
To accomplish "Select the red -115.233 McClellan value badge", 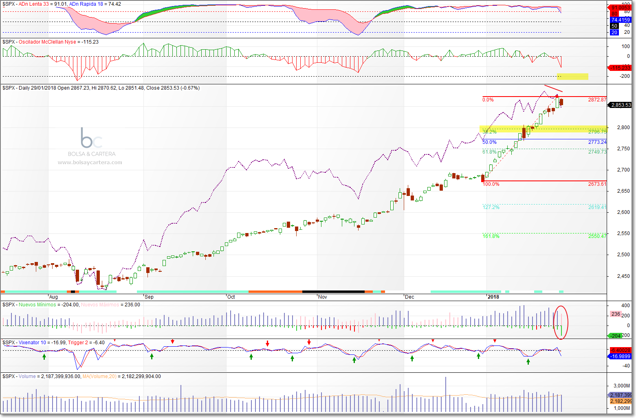I will pos(620,68).
